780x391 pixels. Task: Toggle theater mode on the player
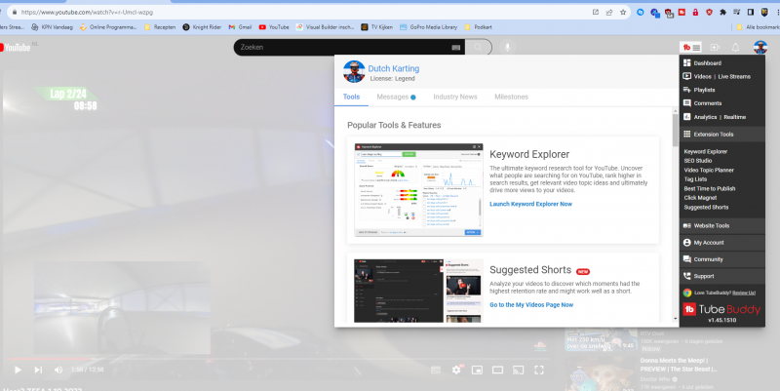point(498,371)
